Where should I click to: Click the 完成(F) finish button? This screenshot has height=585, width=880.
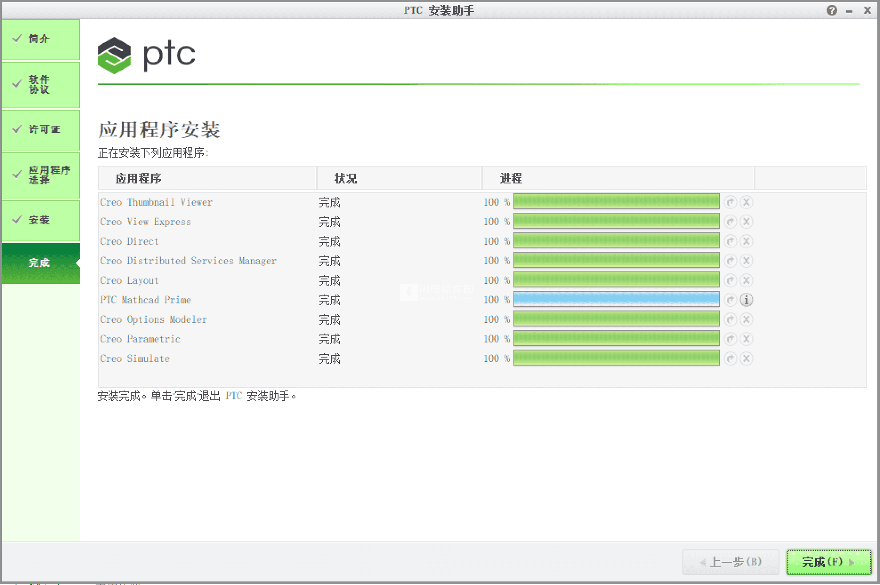[829, 562]
